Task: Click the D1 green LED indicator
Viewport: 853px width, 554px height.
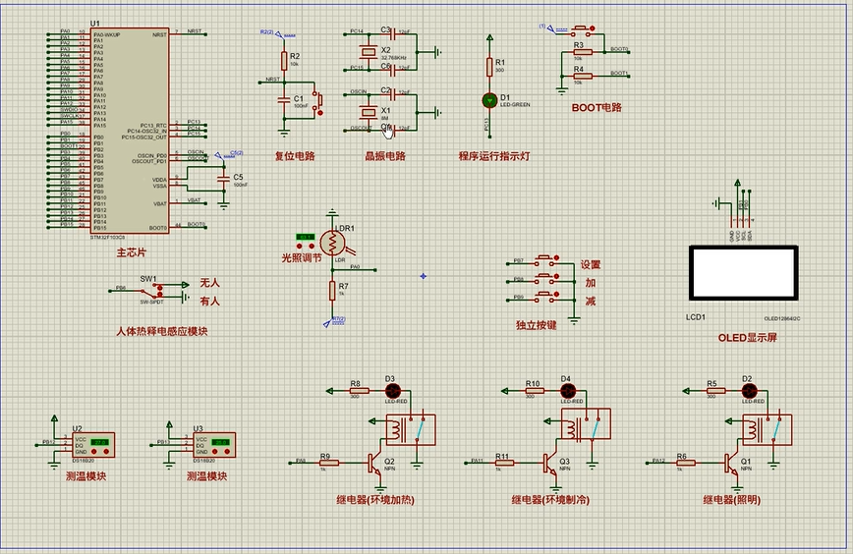Action: 489,100
